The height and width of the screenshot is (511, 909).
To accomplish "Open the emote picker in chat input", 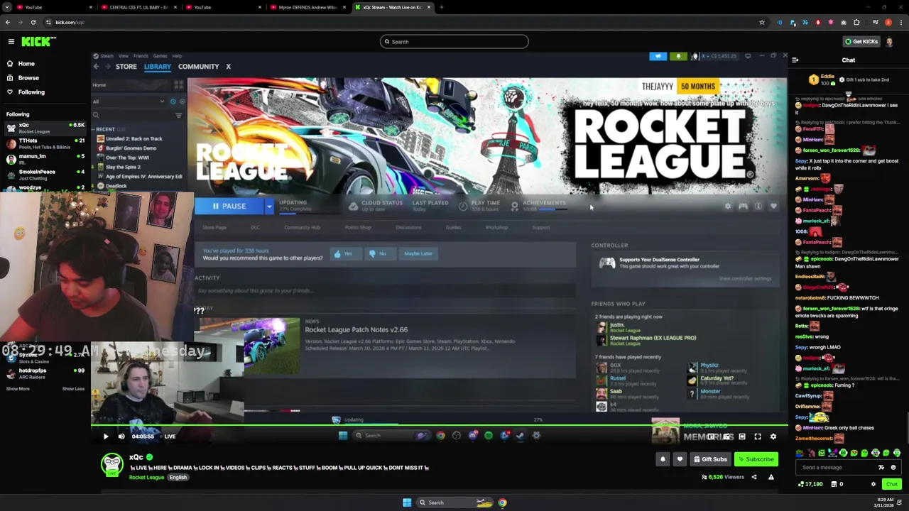I will click(893, 467).
